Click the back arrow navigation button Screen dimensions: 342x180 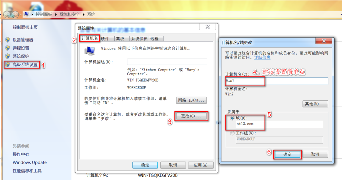click(x=7, y=14)
